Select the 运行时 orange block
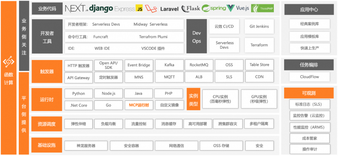Screen dimensions: 338x156 (47, 100)
